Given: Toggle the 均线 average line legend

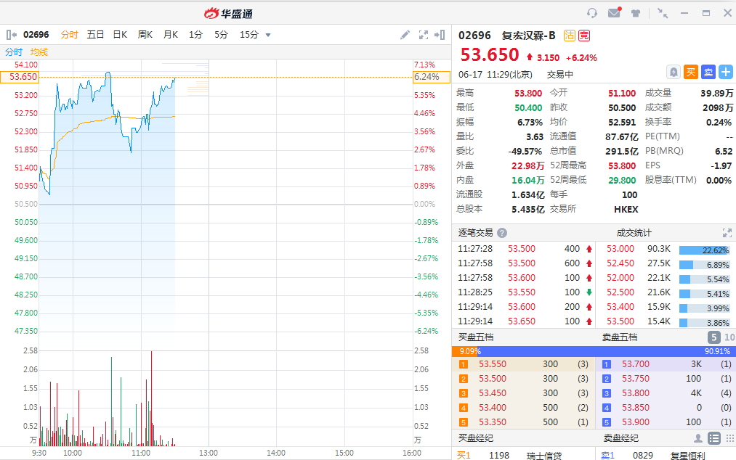Looking at the screenshot, I should click(x=39, y=52).
